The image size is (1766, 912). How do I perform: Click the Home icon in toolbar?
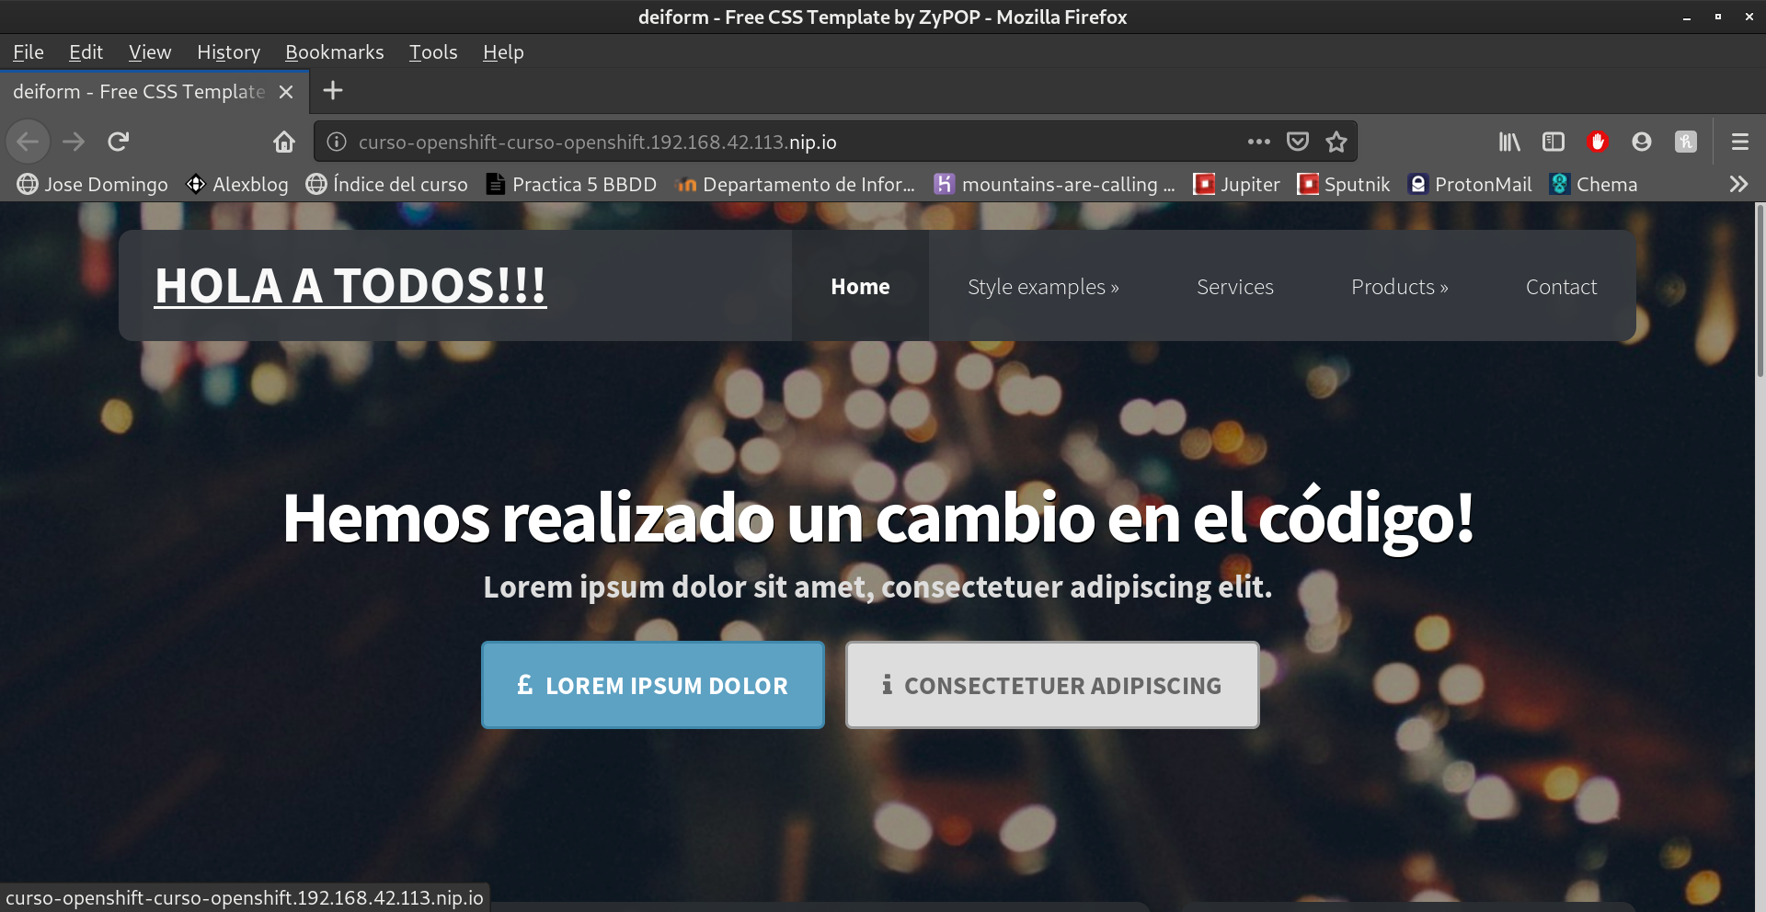pyautogui.click(x=284, y=142)
